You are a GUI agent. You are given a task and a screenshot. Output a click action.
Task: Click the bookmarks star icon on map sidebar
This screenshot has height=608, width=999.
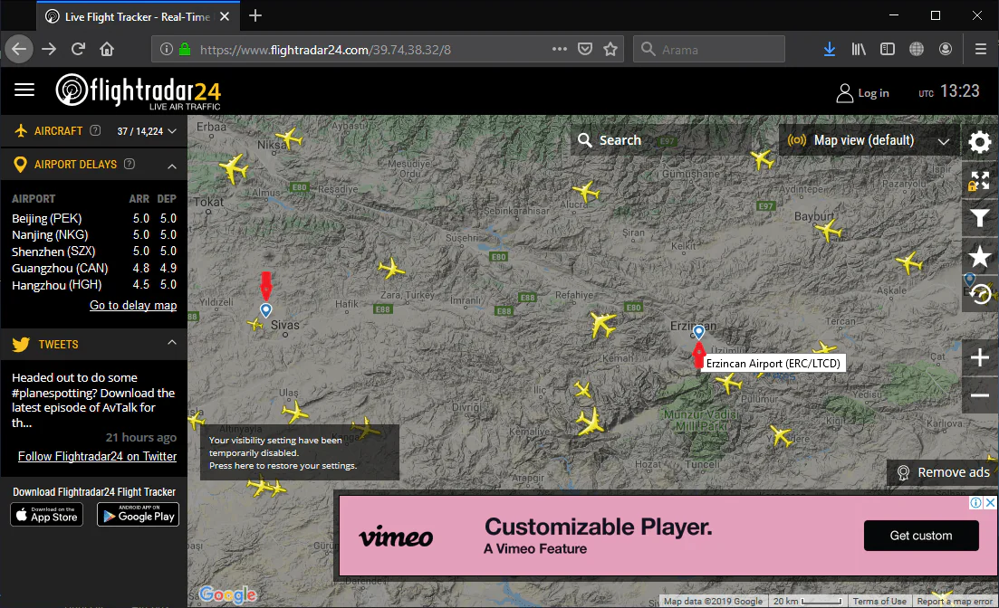[x=979, y=255]
